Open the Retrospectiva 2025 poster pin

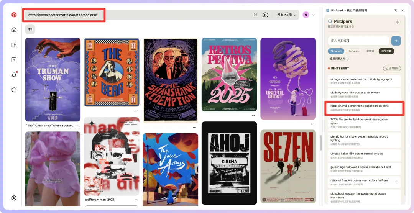[230, 74]
